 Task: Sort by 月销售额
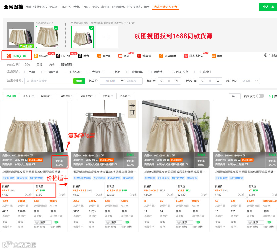pos(67,96)
